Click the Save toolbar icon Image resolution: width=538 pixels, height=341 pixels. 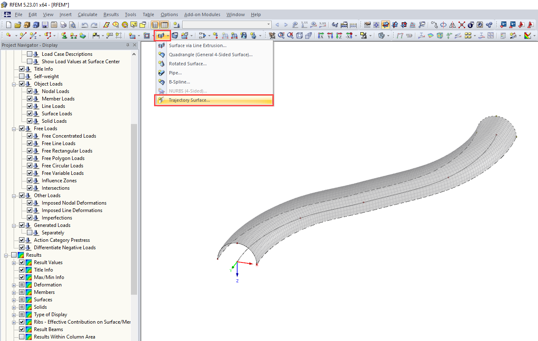coord(45,25)
